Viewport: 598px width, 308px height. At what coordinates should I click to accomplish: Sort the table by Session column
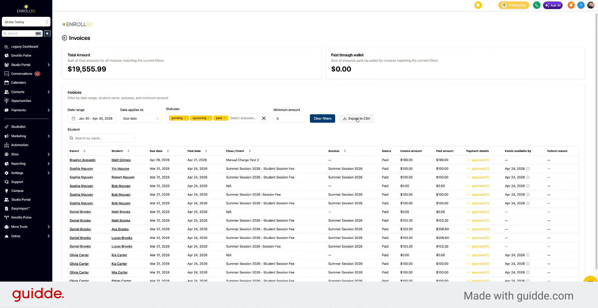[345, 151]
